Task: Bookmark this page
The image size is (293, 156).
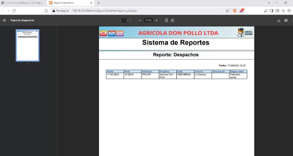Action: point(46,11)
